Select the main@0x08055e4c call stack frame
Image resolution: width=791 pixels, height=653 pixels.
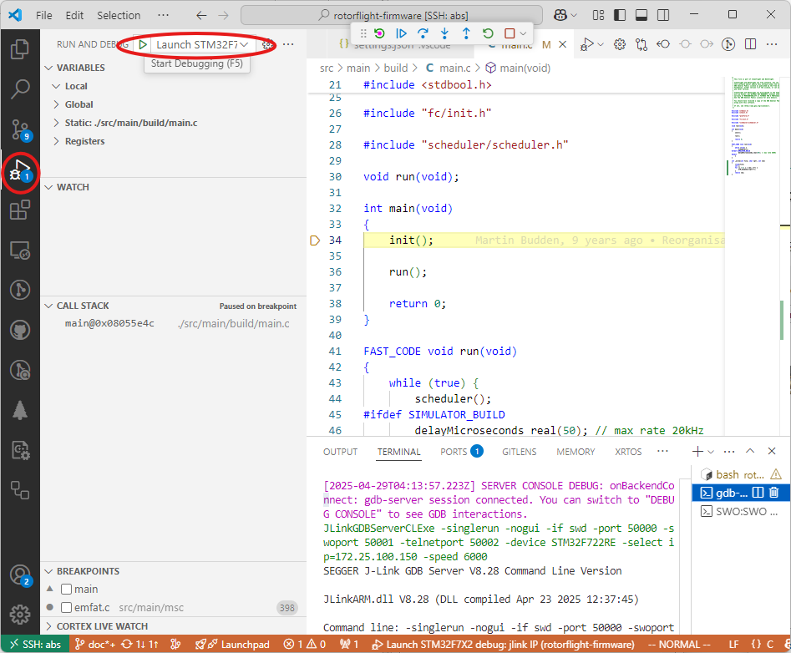pyautogui.click(x=173, y=323)
